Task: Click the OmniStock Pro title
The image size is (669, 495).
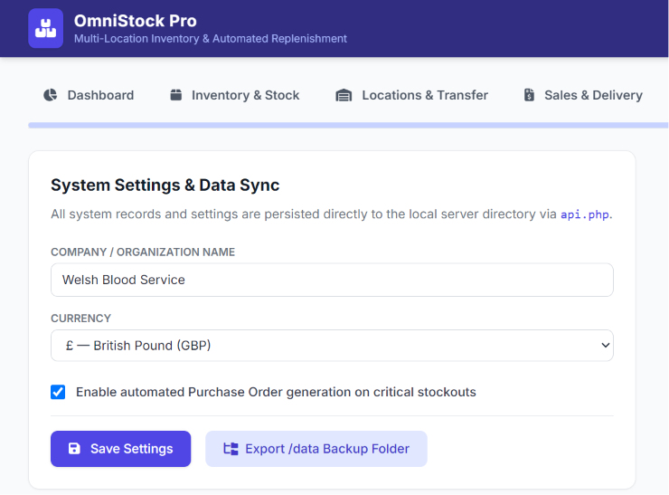Action: point(136,21)
